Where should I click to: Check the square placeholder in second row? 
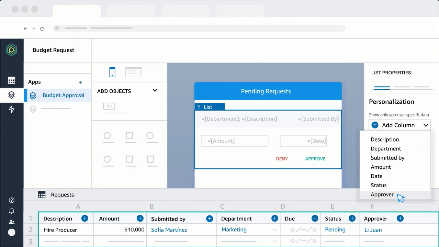[129, 159]
